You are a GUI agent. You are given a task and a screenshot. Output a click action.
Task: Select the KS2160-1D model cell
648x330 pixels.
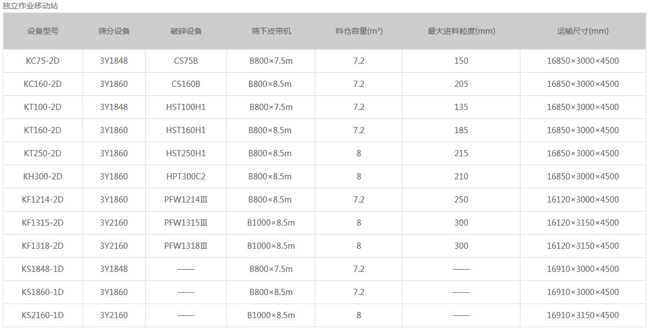pos(43,315)
